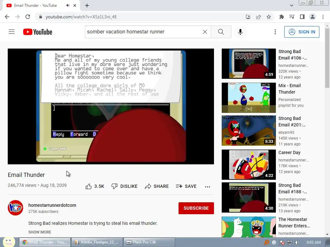Bookmark this page with star icon
The image size is (330, 247).
pyautogui.click(x=269, y=17)
